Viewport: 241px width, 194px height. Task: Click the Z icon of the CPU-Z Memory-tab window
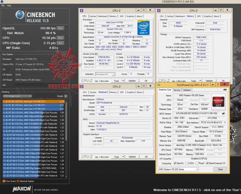click(x=159, y=10)
